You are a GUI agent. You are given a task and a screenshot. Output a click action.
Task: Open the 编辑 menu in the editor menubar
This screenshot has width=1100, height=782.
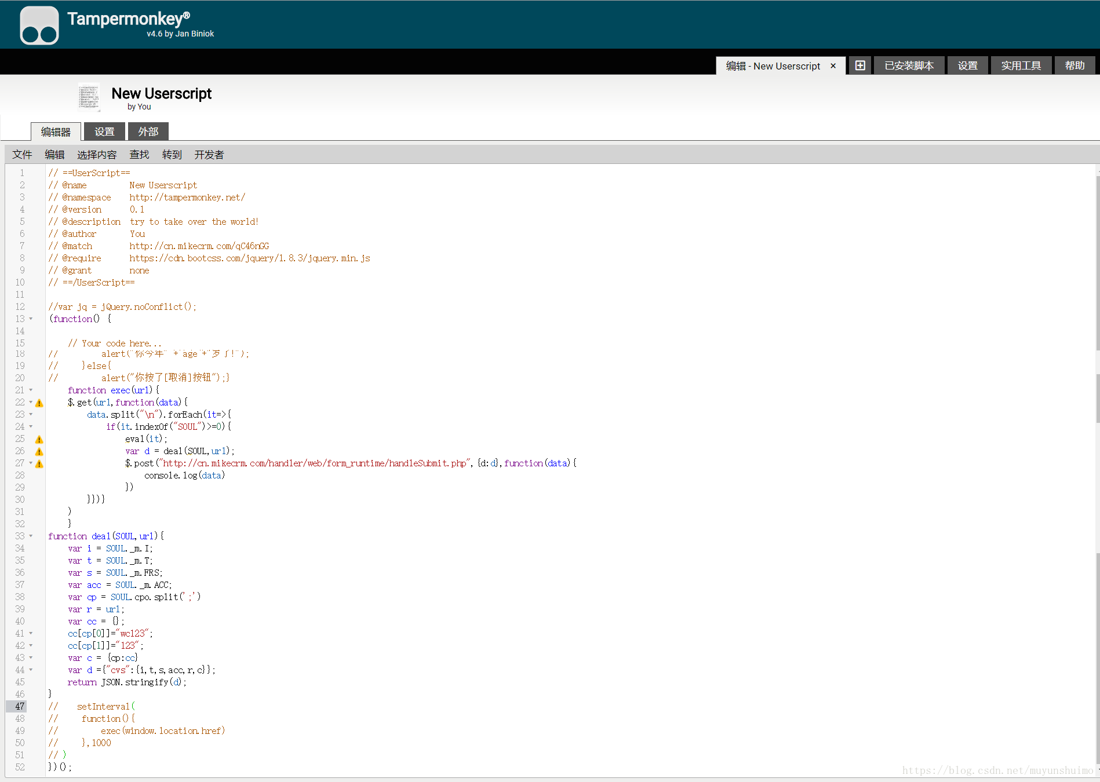point(54,155)
